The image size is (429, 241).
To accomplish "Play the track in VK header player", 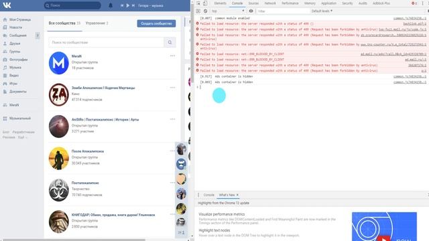I will coord(128,5).
